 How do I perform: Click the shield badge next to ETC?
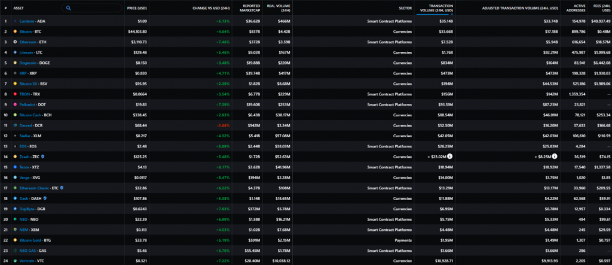[62, 188]
